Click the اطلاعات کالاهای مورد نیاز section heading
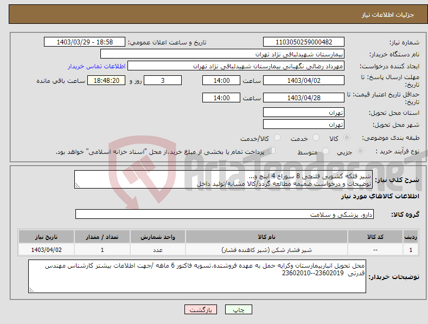This screenshot has width=428, height=324. click(380, 196)
